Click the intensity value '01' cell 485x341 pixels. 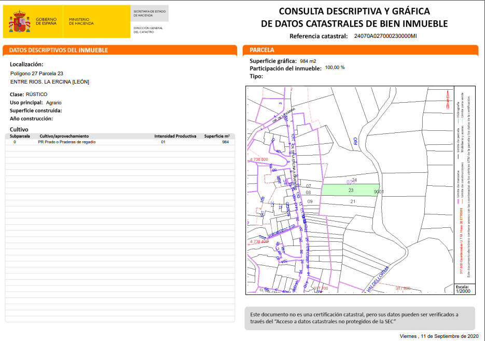[x=163, y=142]
